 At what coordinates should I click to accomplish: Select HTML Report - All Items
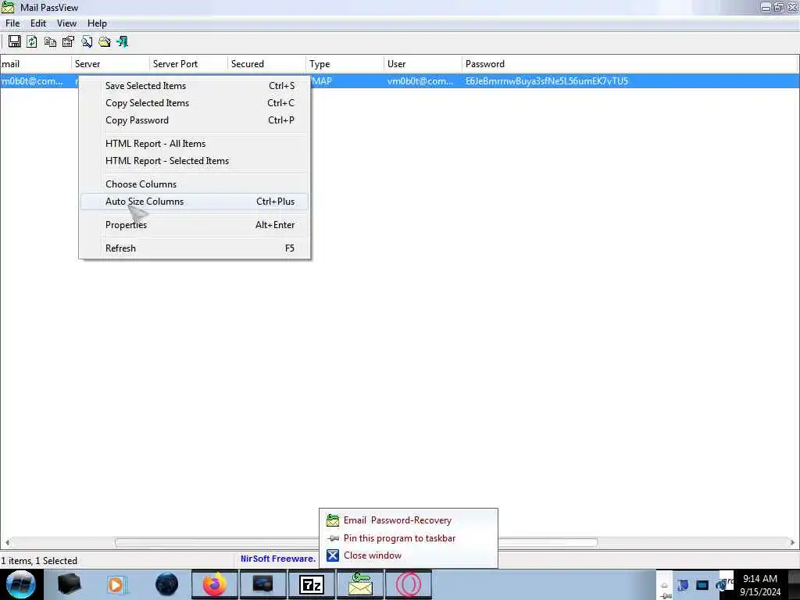195,144
